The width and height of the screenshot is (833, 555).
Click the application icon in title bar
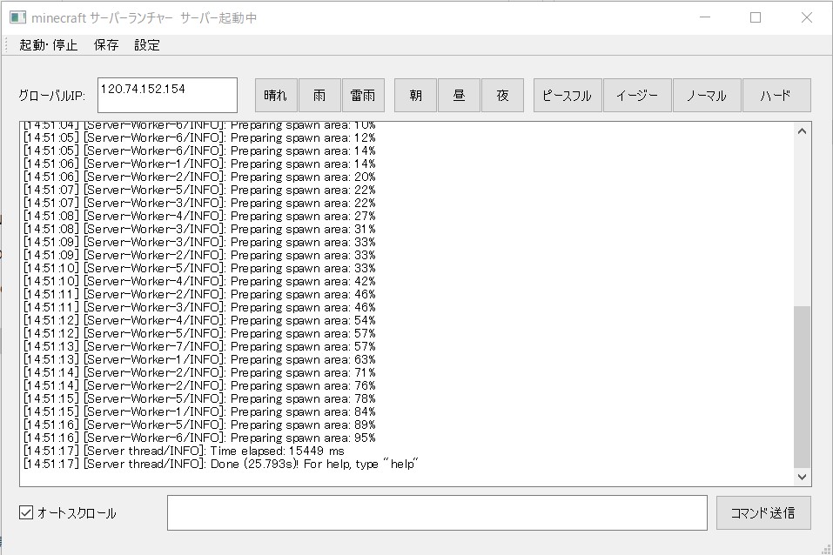click(x=17, y=17)
